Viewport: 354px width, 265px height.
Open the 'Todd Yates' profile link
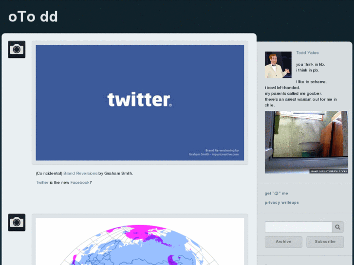click(307, 53)
